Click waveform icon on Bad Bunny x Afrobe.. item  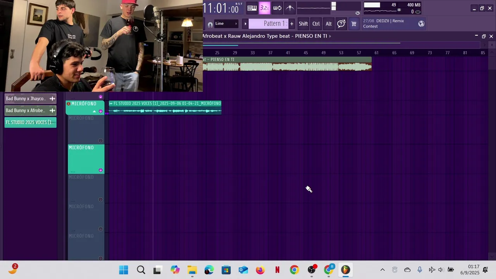[x=52, y=110]
